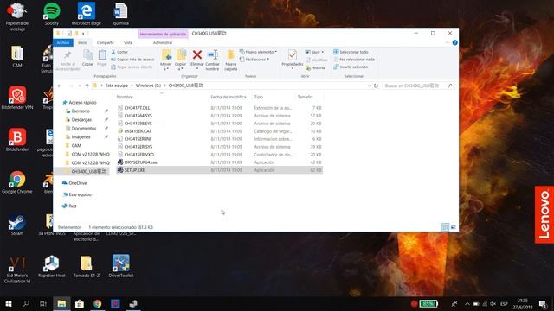The image size is (554, 311).
Task: Select file ch341SER.CAT
Action: point(138,131)
